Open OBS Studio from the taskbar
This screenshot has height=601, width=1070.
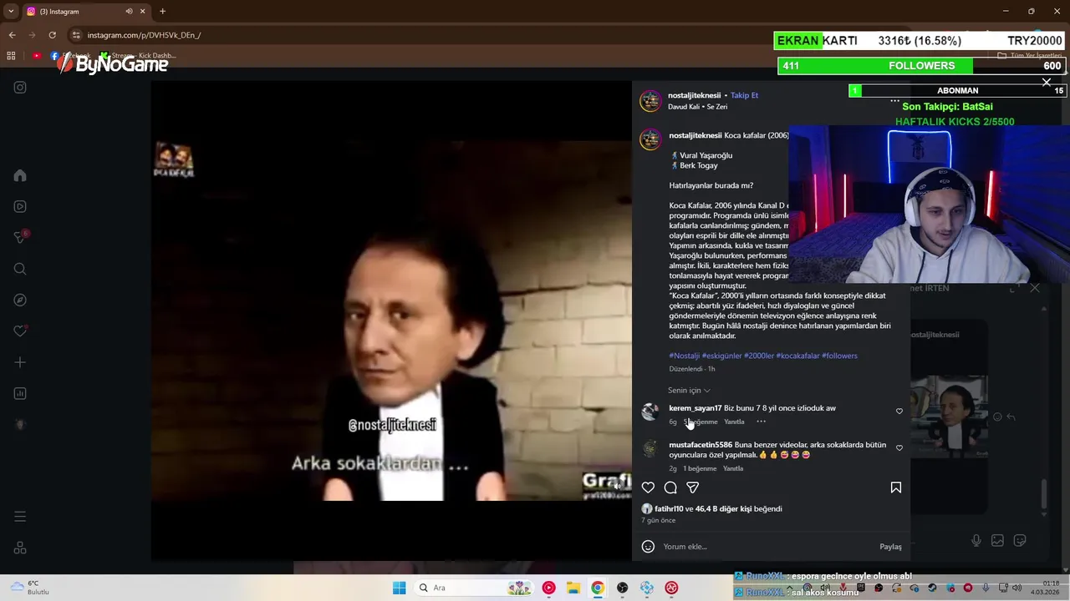tap(623, 588)
